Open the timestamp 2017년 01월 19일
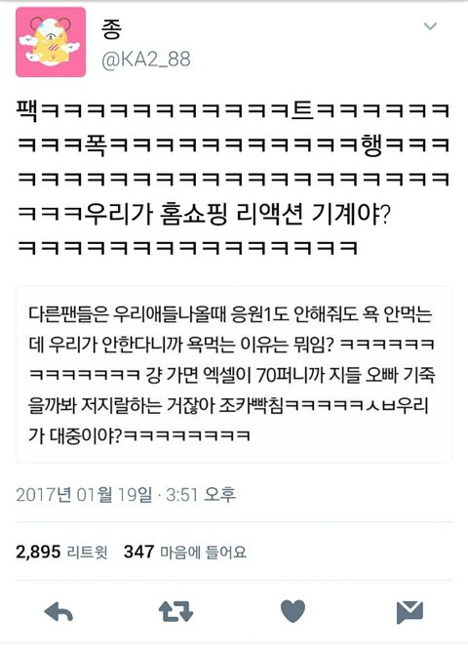 (84, 494)
